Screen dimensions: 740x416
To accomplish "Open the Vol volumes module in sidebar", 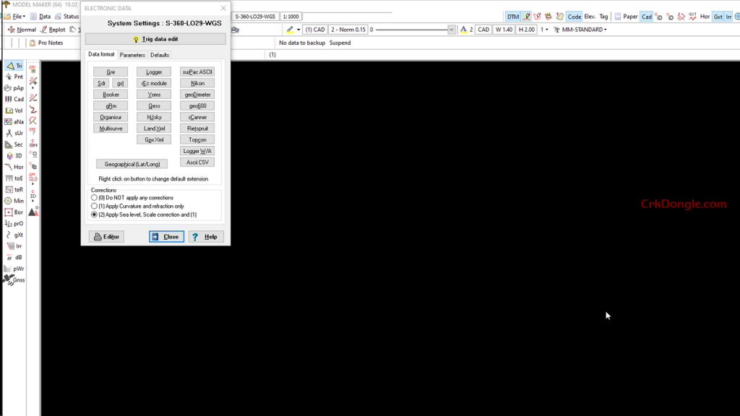I will [x=14, y=110].
